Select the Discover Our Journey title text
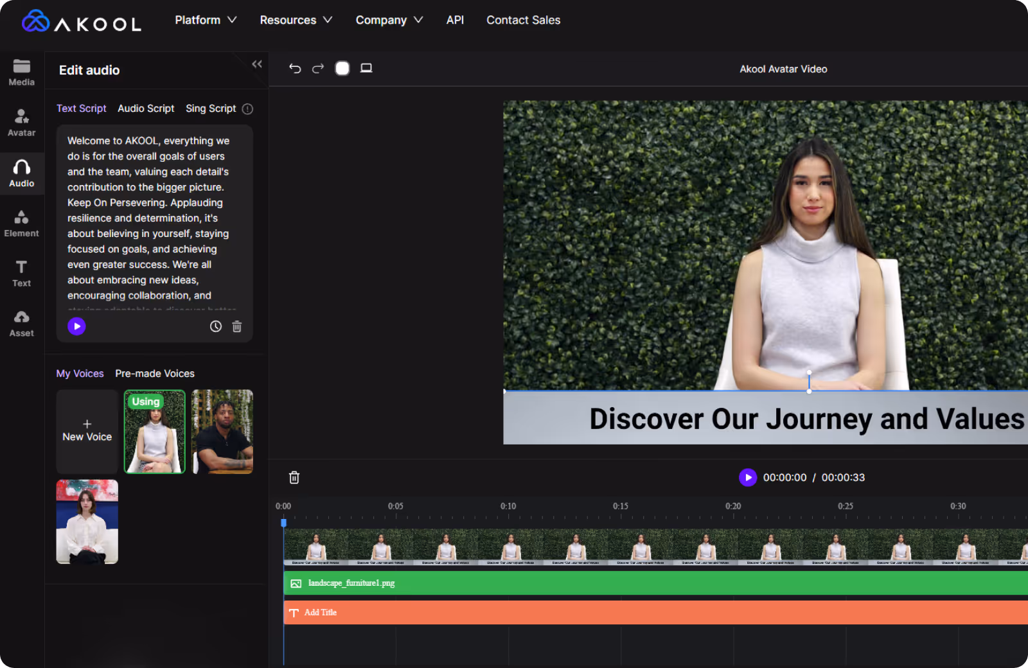This screenshot has height=668, width=1028. [x=806, y=419]
